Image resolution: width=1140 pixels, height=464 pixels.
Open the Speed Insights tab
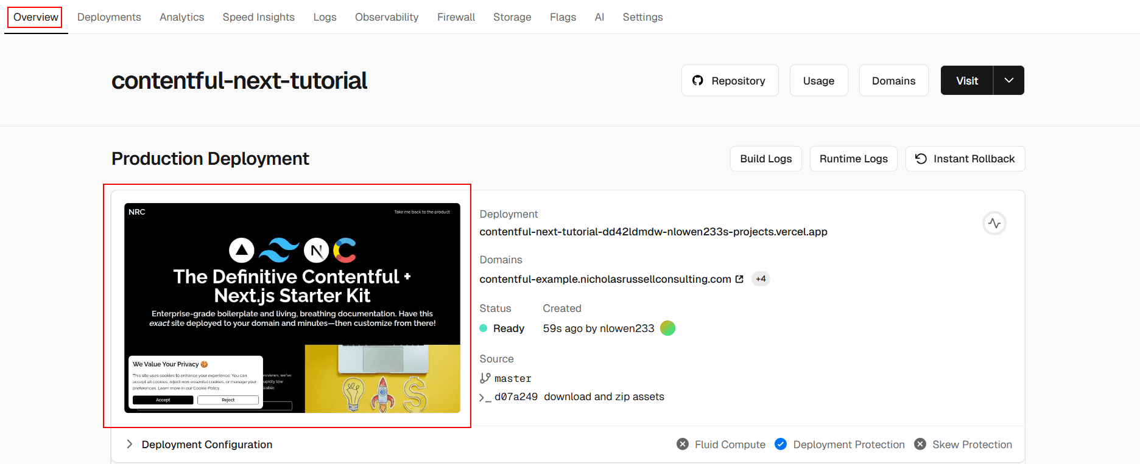(x=258, y=17)
